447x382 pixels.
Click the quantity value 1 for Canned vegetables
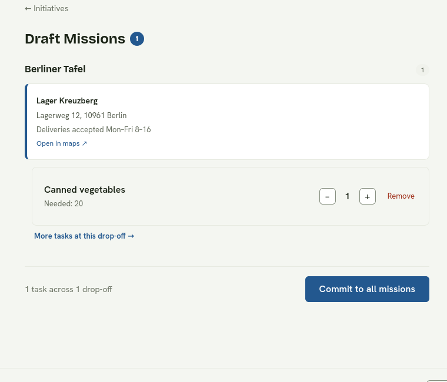(347, 196)
